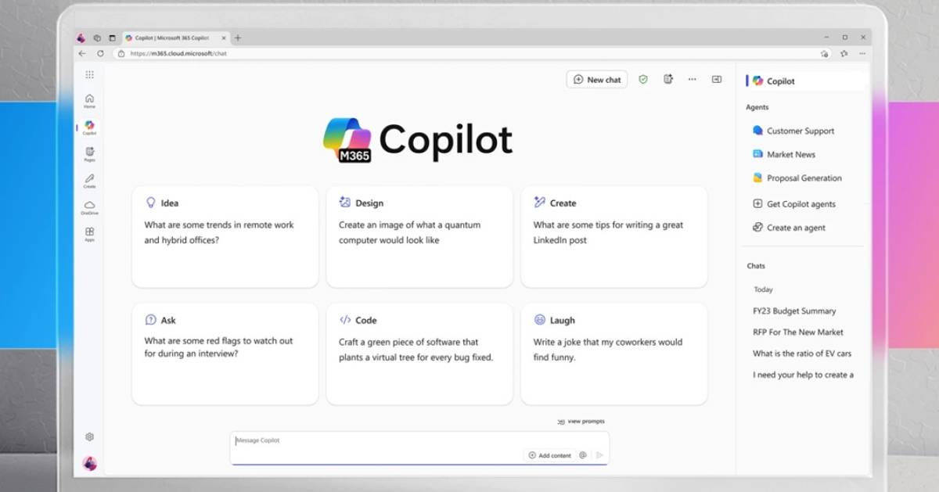Viewport: 939px width, 492px height.
Task: Click the Message Copilot input field
Action: pyautogui.click(x=352, y=440)
